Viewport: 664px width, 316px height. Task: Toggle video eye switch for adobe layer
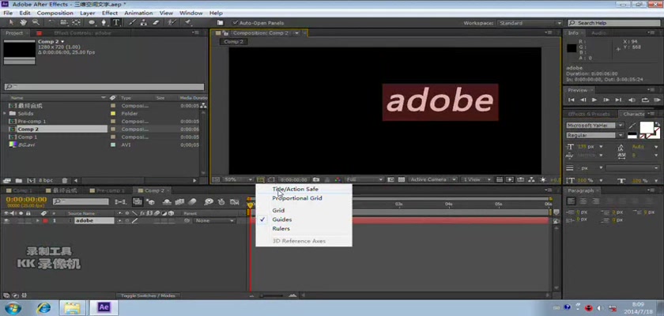(x=6, y=221)
